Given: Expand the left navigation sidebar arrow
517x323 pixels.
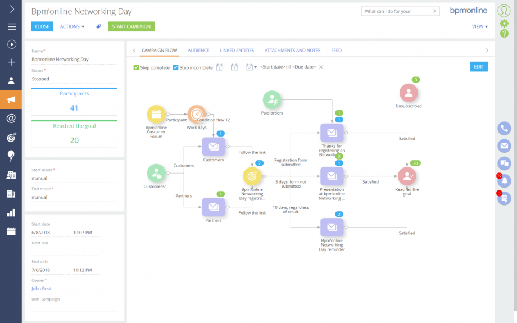Looking at the screenshot, I should 12,9.
